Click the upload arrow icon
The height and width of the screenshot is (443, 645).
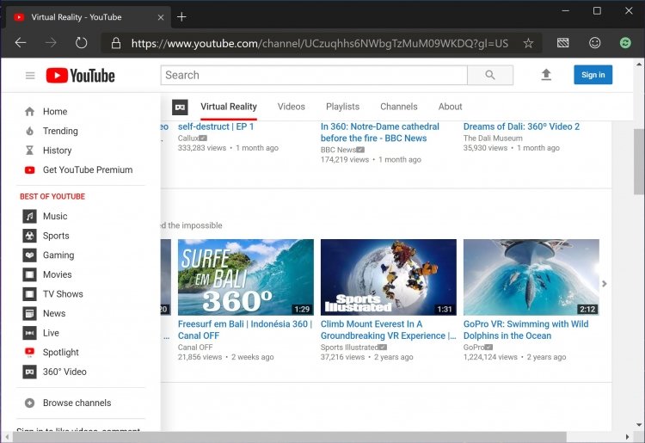546,75
